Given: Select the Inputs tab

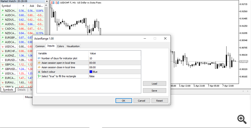Looking at the screenshot, I should pyautogui.click(x=51, y=46).
